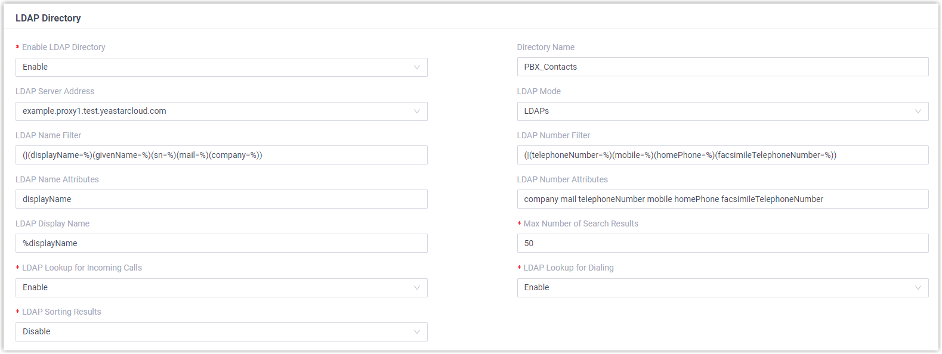Click chevron arrow in LDAP Mode box
The width and height of the screenshot is (942, 354).
[x=918, y=111]
